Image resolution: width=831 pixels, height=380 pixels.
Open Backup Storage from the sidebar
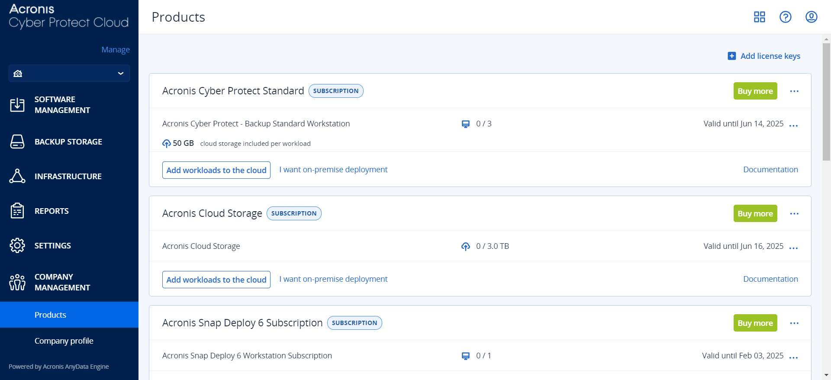pyautogui.click(x=17, y=142)
